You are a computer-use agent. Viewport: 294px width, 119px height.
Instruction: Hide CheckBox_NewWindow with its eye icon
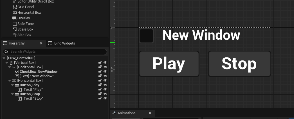pyautogui.click(x=106, y=71)
